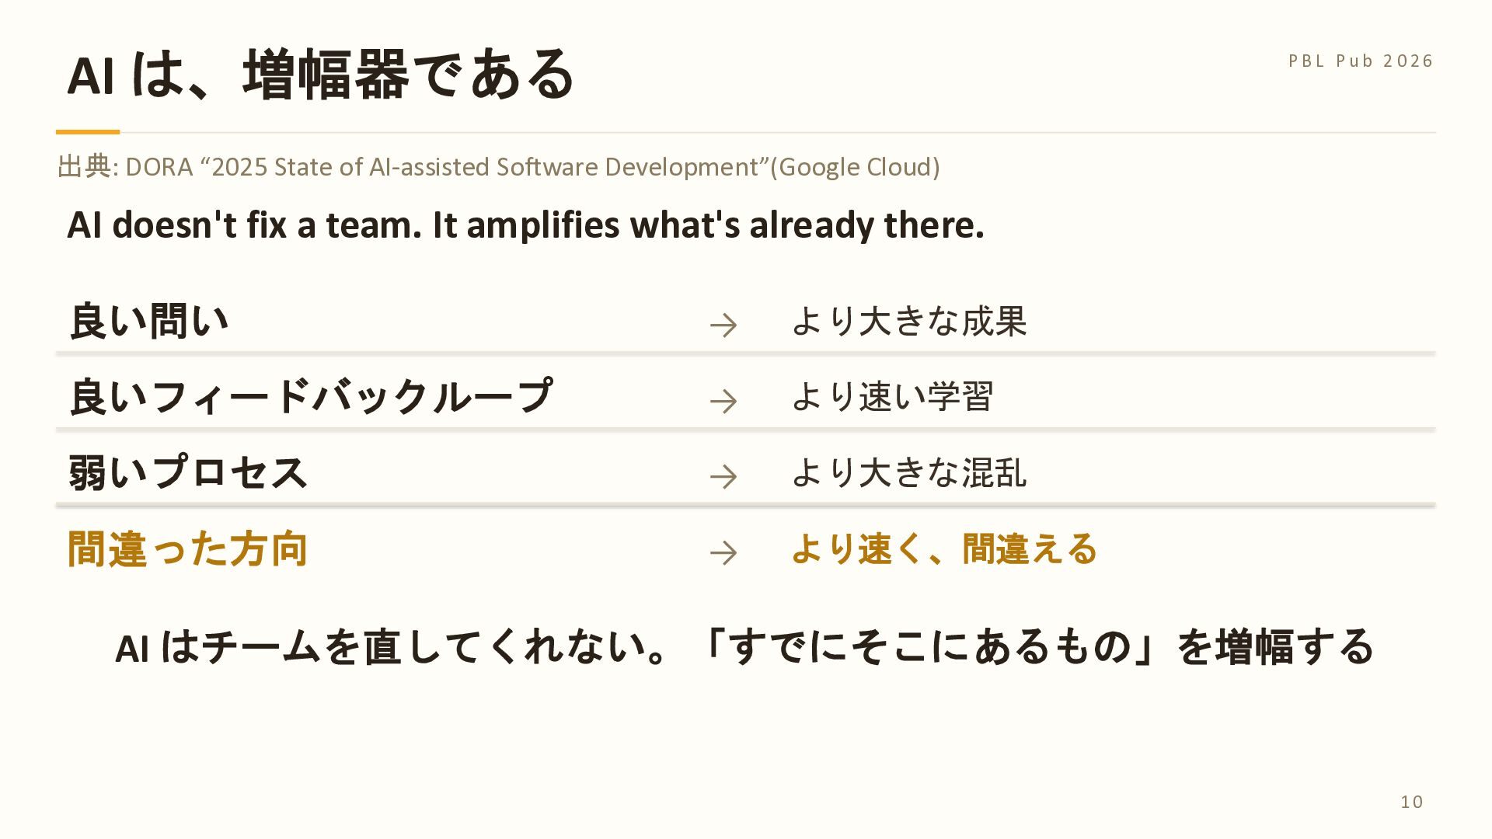Viewport: 1492px width, 839px height.
Task: Click the より大きな成果 result text
Action: pos(909,321)
